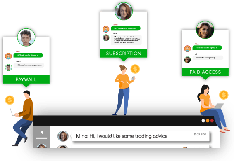Click the back arrow in gray sidebar
The width and height of the screenshot is (234, 161).
click(x=42, y=132)
